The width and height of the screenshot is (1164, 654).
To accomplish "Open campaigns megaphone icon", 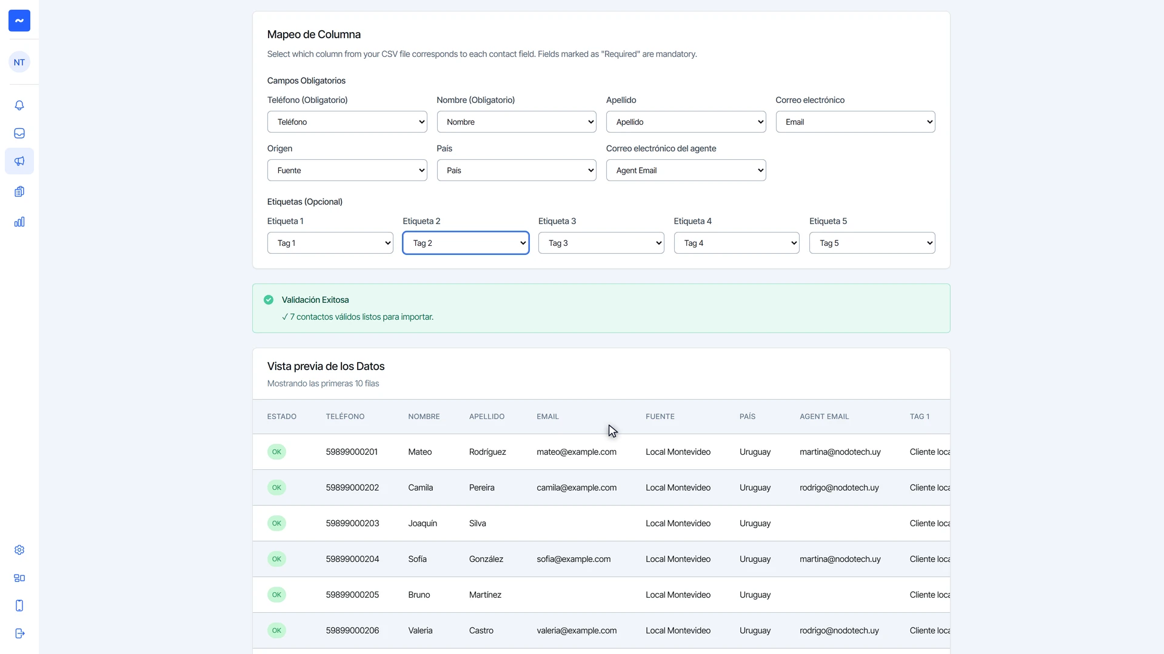I will tap(19, 161).
